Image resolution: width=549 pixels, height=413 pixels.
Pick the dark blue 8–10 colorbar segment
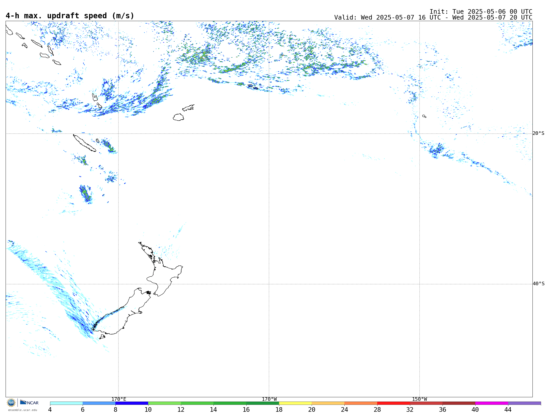coord(132,403)
